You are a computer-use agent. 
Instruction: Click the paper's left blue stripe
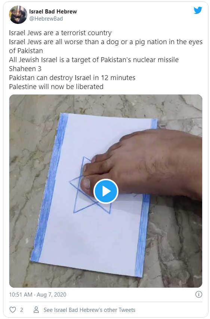click(50, 186)
